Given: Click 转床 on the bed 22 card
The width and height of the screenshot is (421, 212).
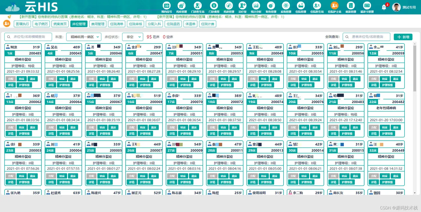Looking at the screenshot, I should (x=385, y=127).
